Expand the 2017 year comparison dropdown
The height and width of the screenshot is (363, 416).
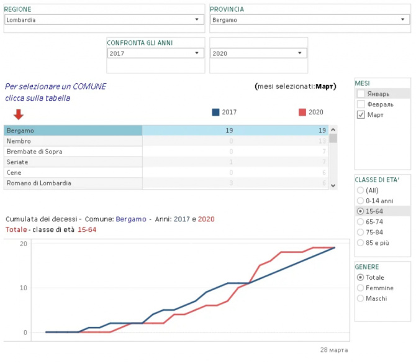tap(155, 53)
